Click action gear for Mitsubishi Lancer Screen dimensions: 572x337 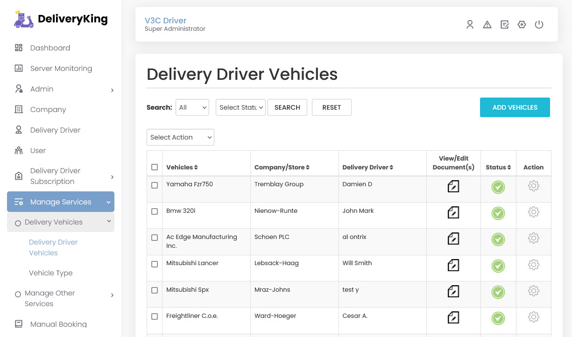click(534, 265)
